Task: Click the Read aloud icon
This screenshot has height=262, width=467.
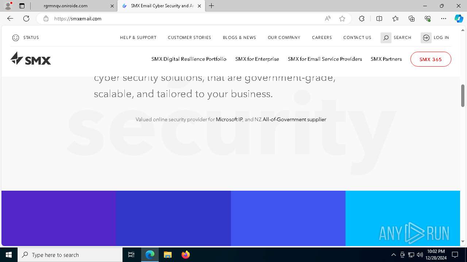Action: 328,19
